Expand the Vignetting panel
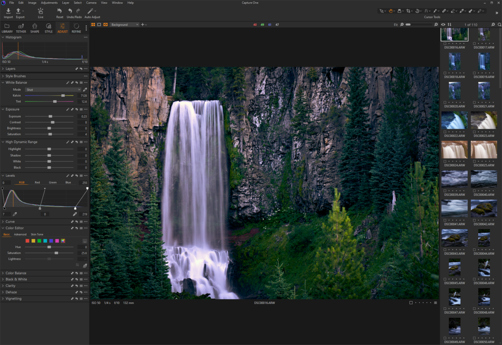Viewport: 502px width, 345px height. (x=3, y=299)
